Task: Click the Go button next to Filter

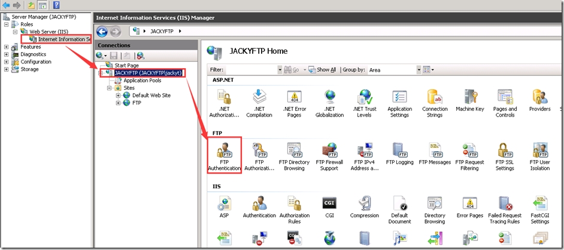Action: click(x=292, y=70)
